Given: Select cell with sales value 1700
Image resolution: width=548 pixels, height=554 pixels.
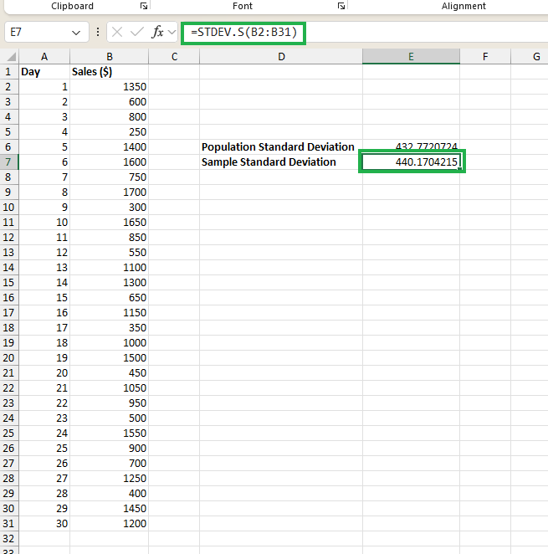Looking at the screenshot, I should coord(109,192).
